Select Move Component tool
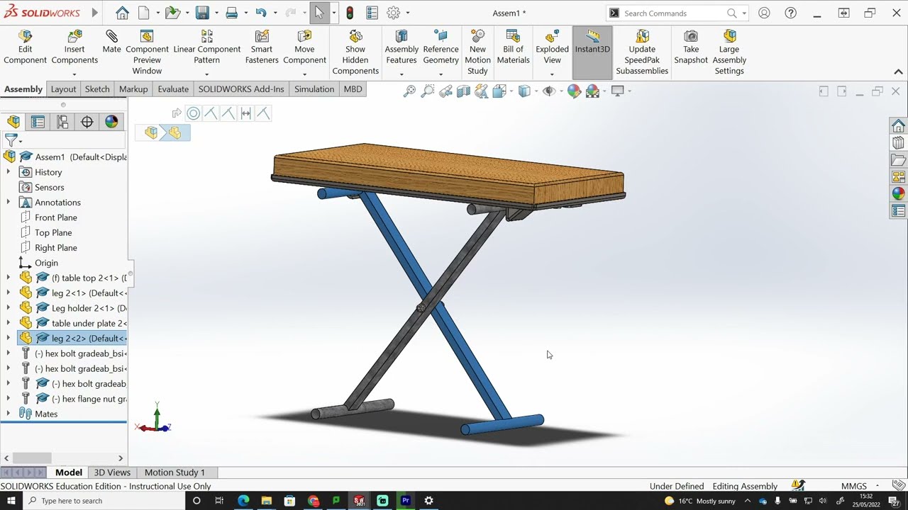Screen dimensions: 908x510 coord(304,47)
